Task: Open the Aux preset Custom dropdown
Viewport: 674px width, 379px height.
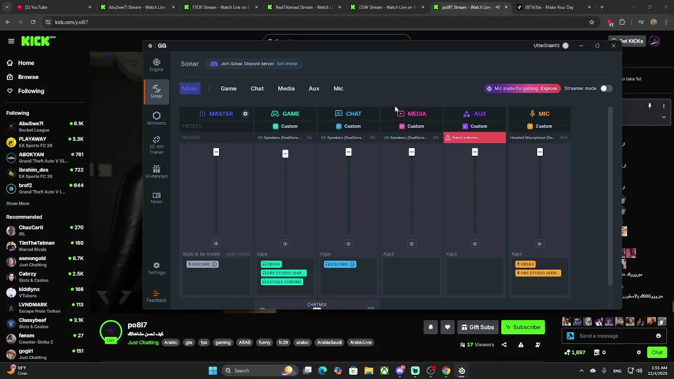Action: 475,126
